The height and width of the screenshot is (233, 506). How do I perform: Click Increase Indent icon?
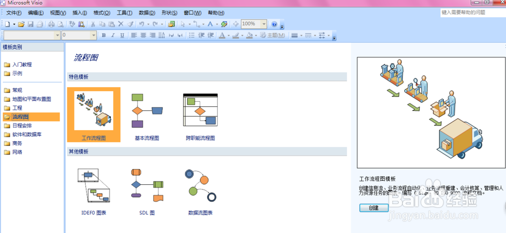click(x=210, y=35)
